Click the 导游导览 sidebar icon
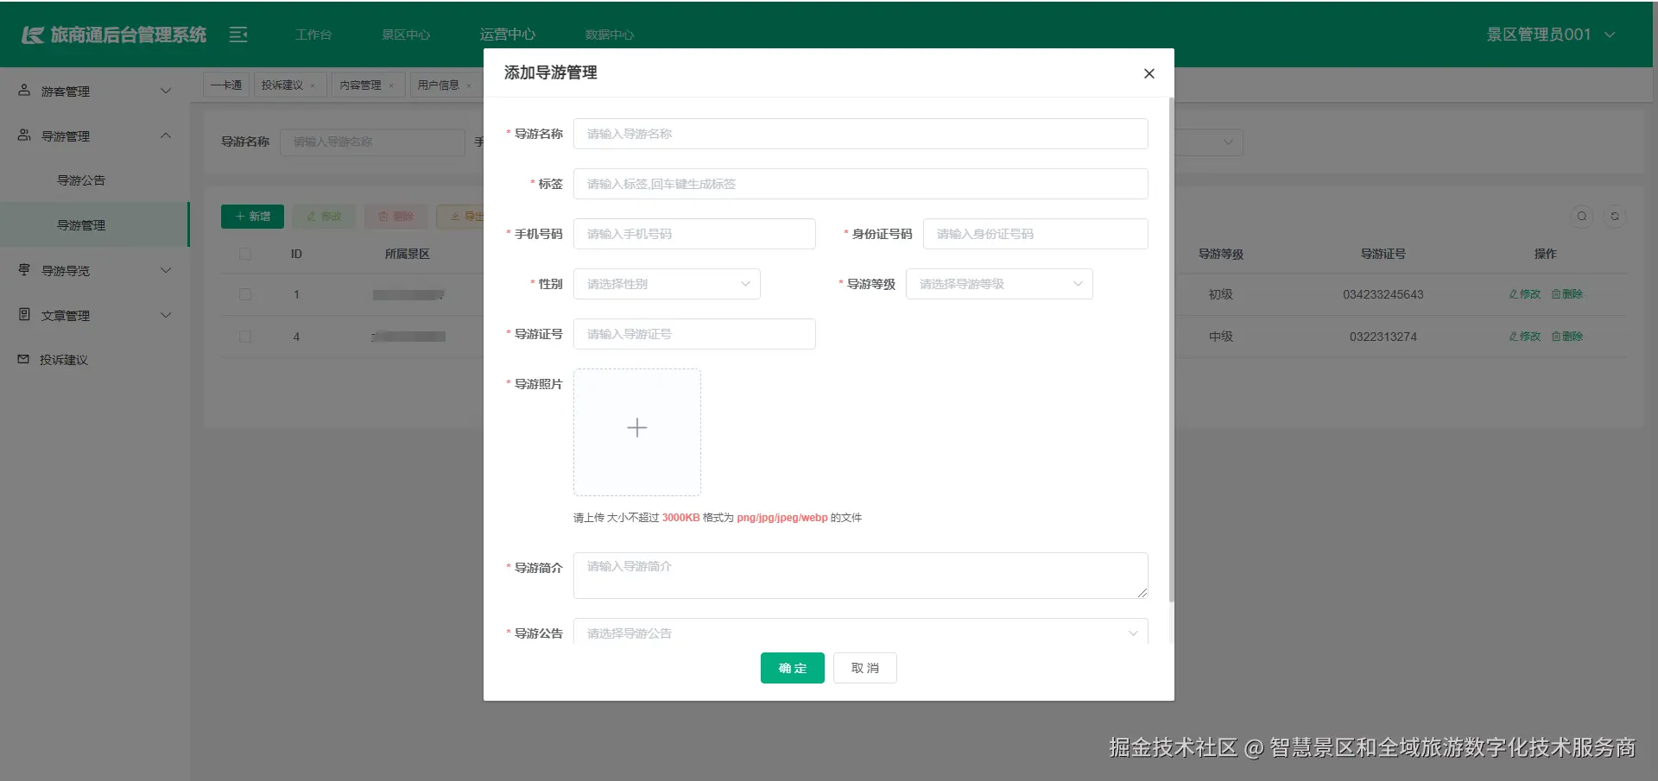The height and width of the screenshot is (781, 1658). click(23, 269)
